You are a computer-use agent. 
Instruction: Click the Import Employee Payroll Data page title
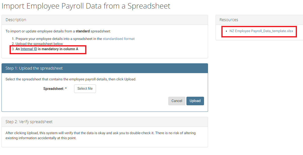pyautogui.click(x=86, y=6)
